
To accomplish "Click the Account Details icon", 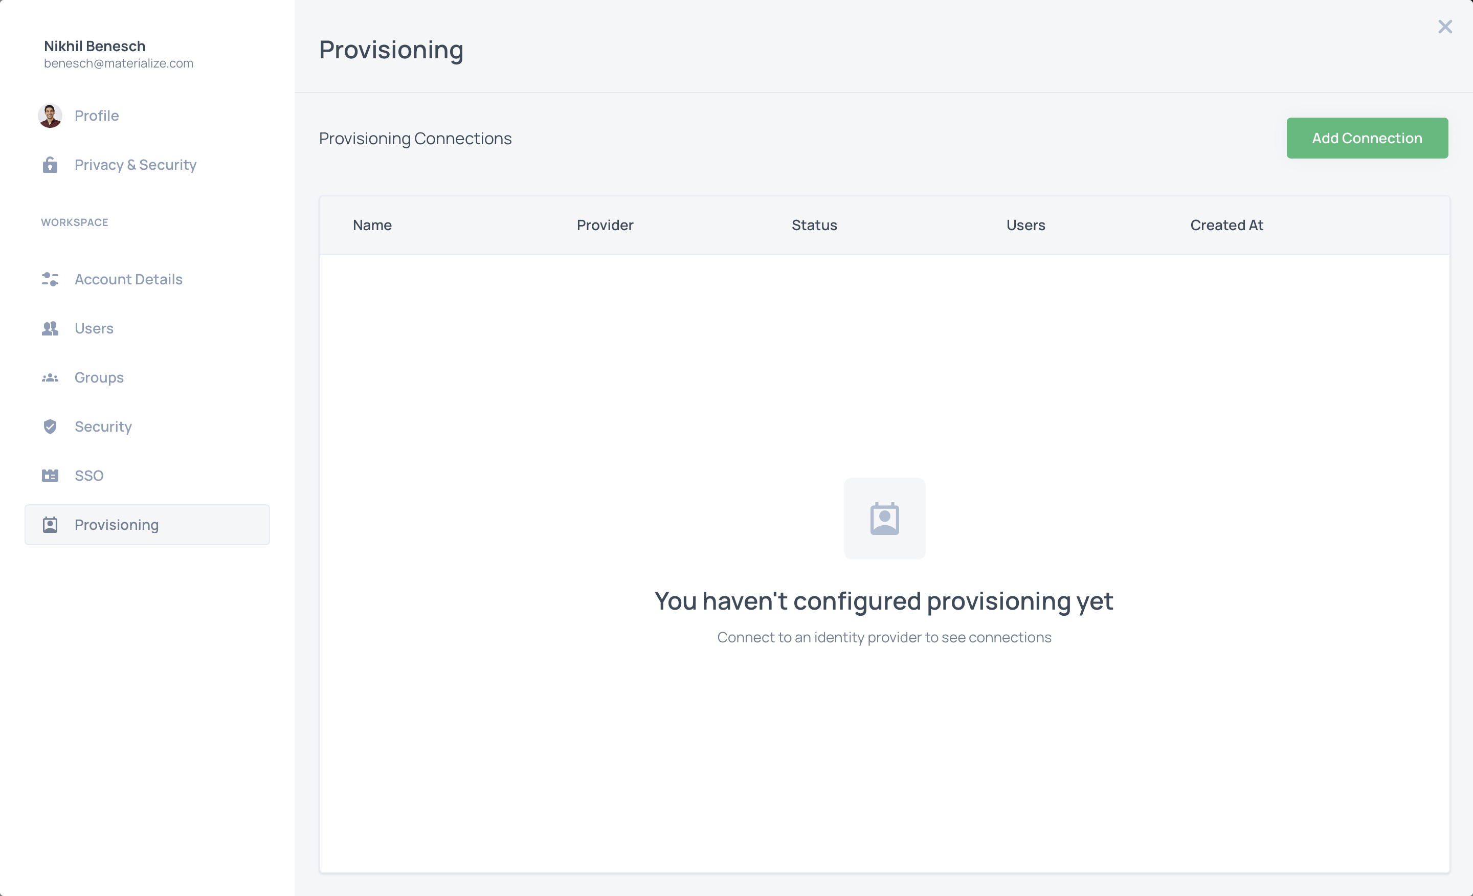I will 50,279.
